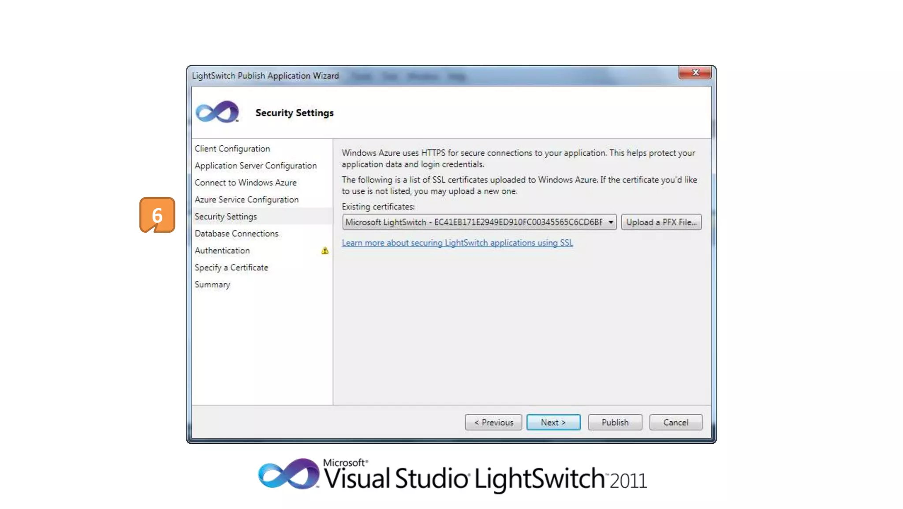Select the Microsoft LightSwitch certificate combo box
The width and height of the screenshot is (903, 509).
coord(474,222)
